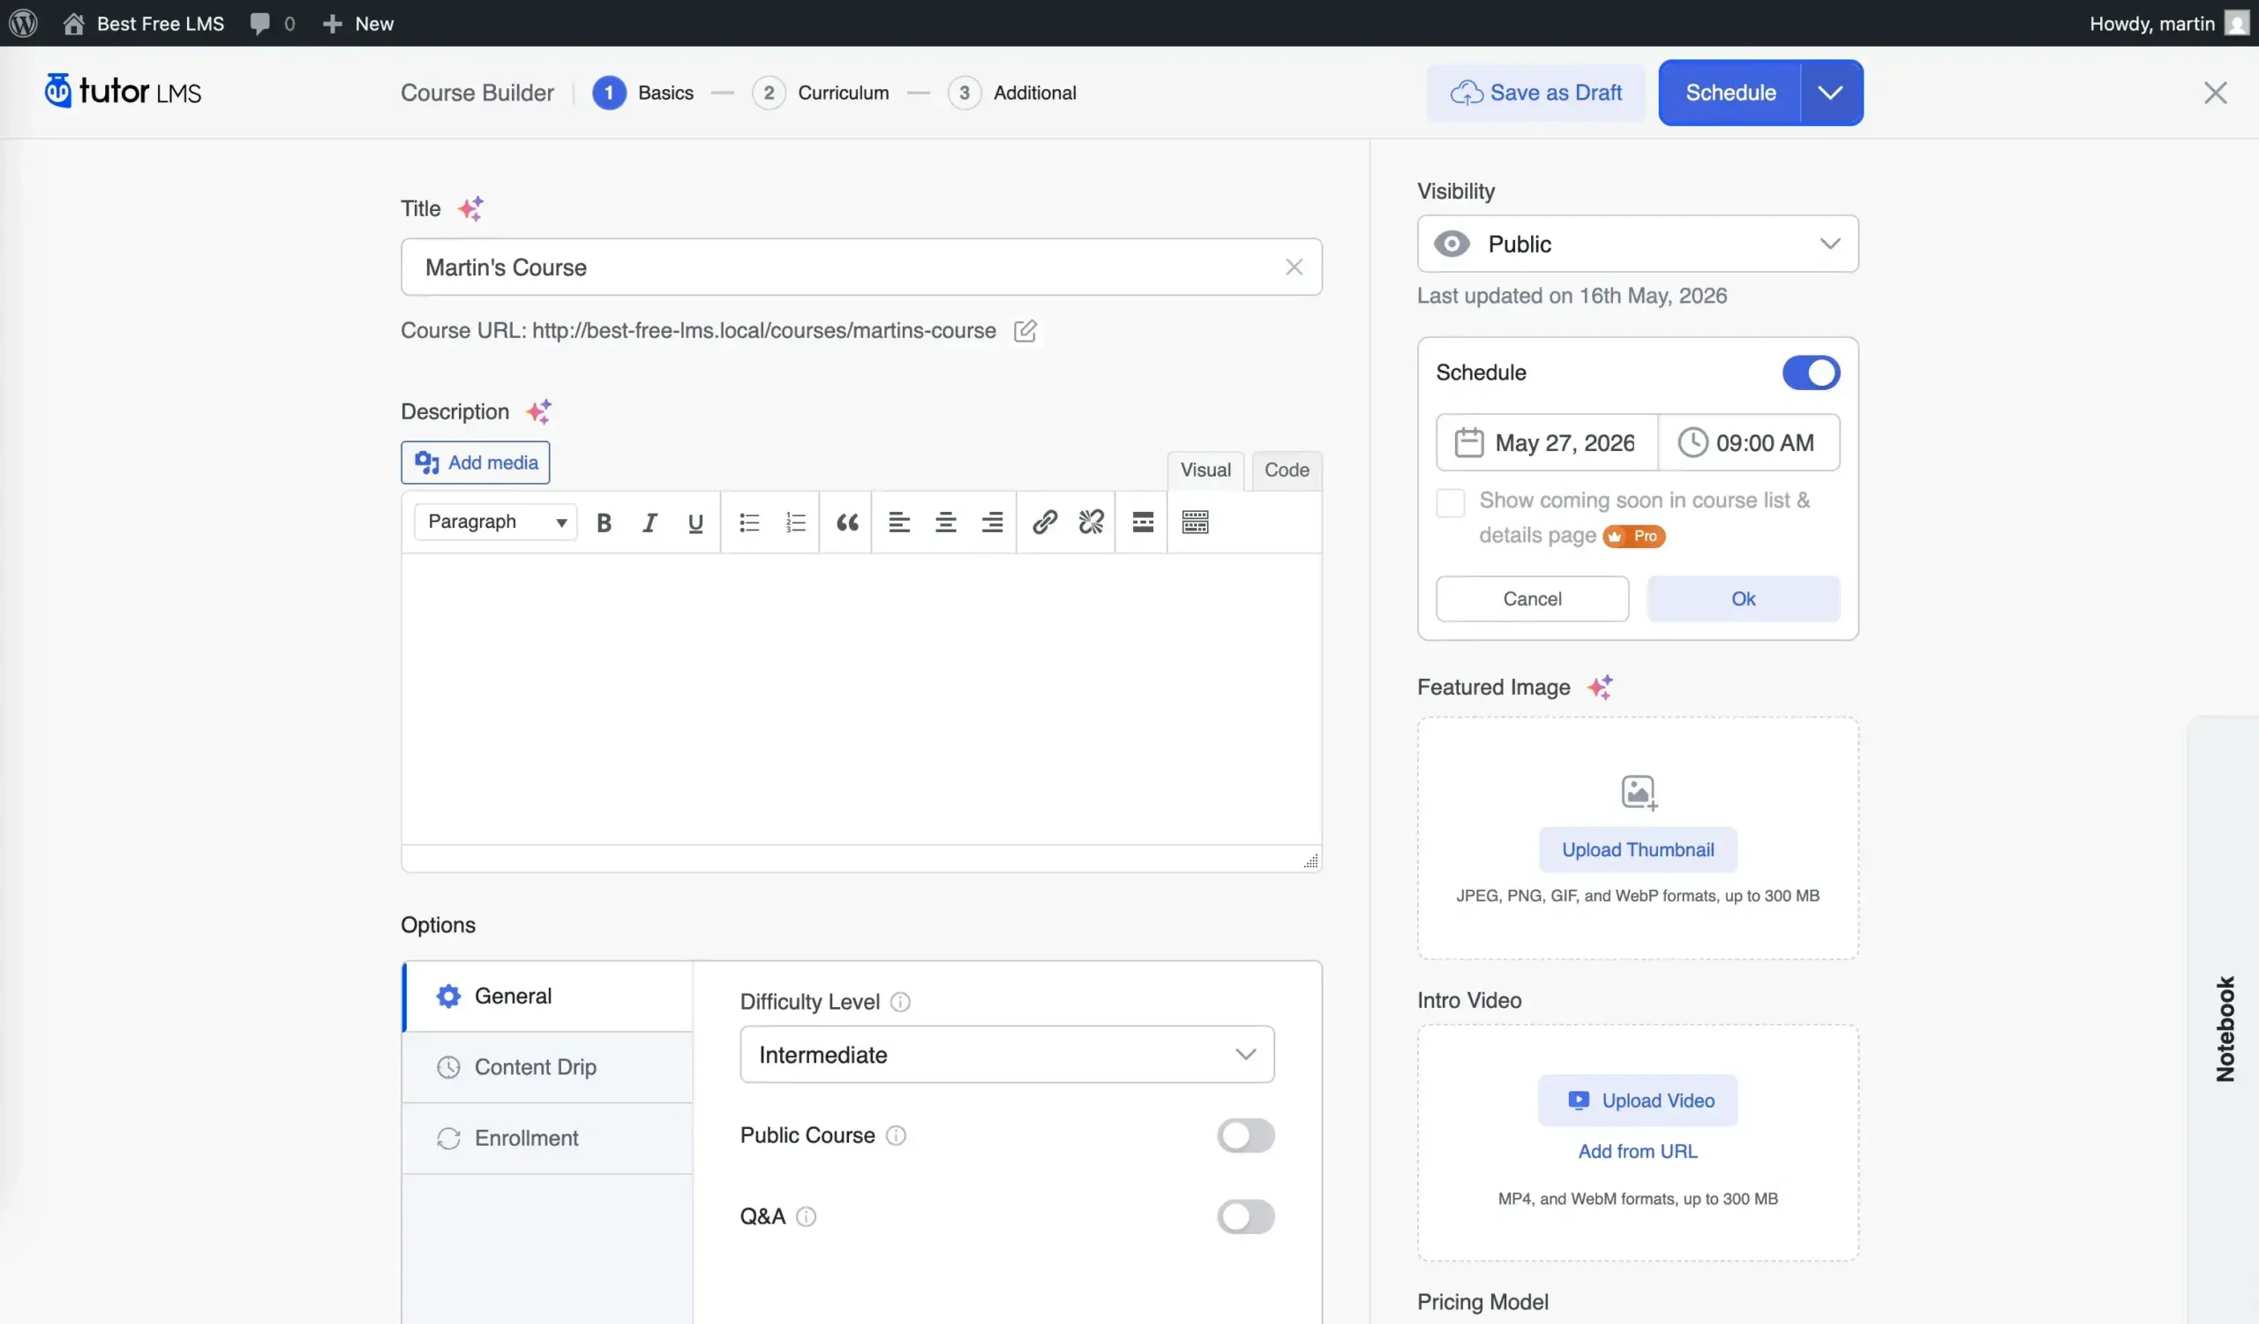The width and height of the screenshot is (2259, 1324).
Task: Click Add from URL link
Action: pyautogui.click(x=1638, y=1151)
